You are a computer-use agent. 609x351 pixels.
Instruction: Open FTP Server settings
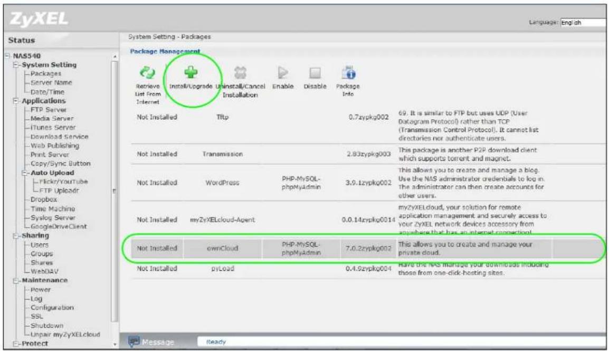(49, 110)
